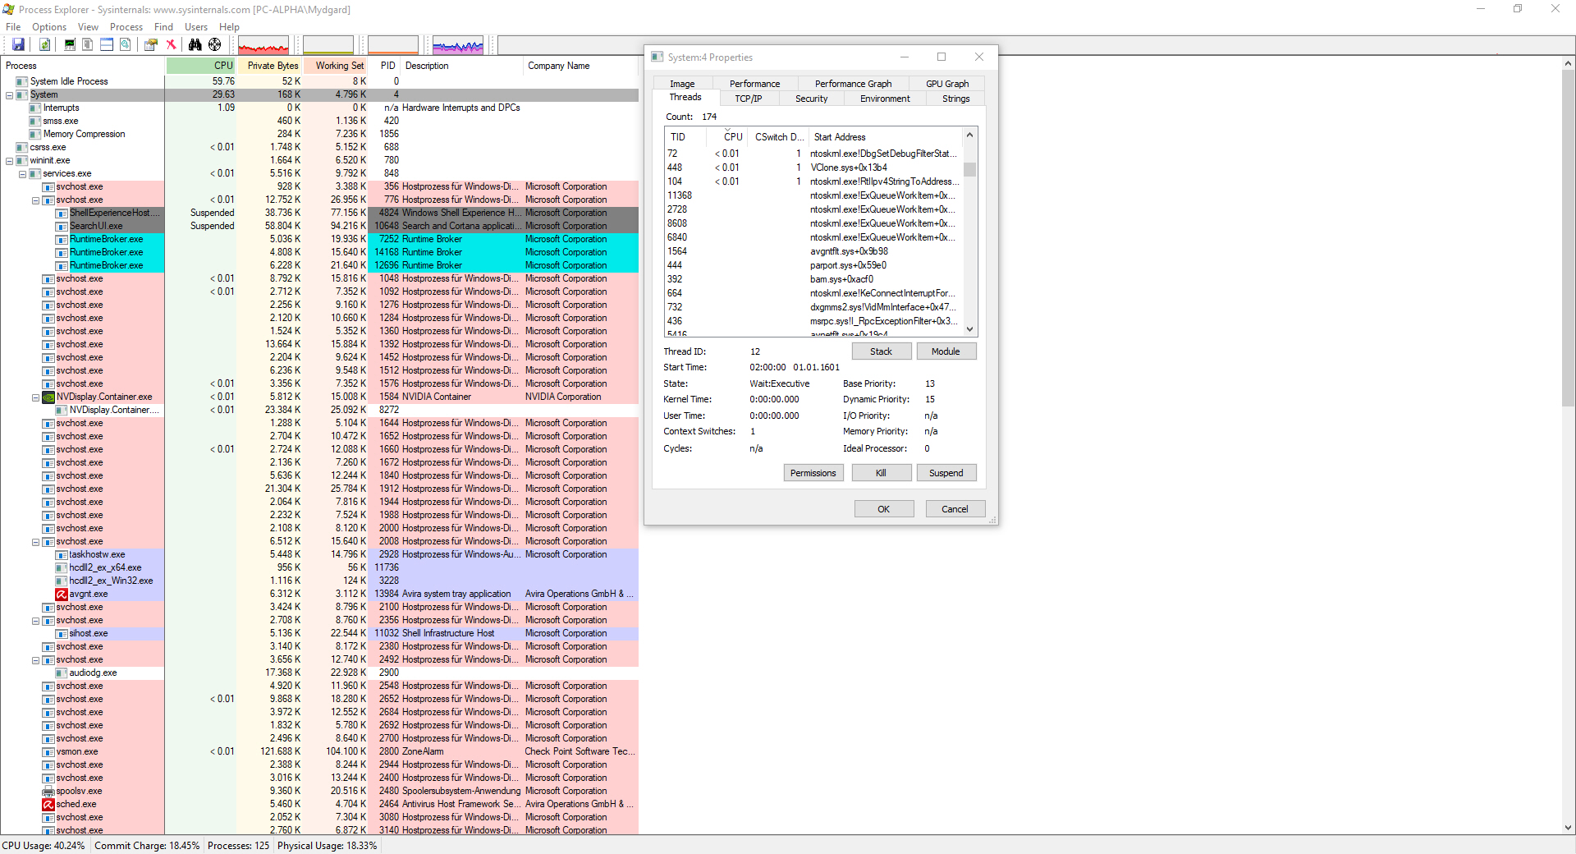Click the Suspend button
The width and height of the screenshot is (1576, 854).
click(946, 473)
